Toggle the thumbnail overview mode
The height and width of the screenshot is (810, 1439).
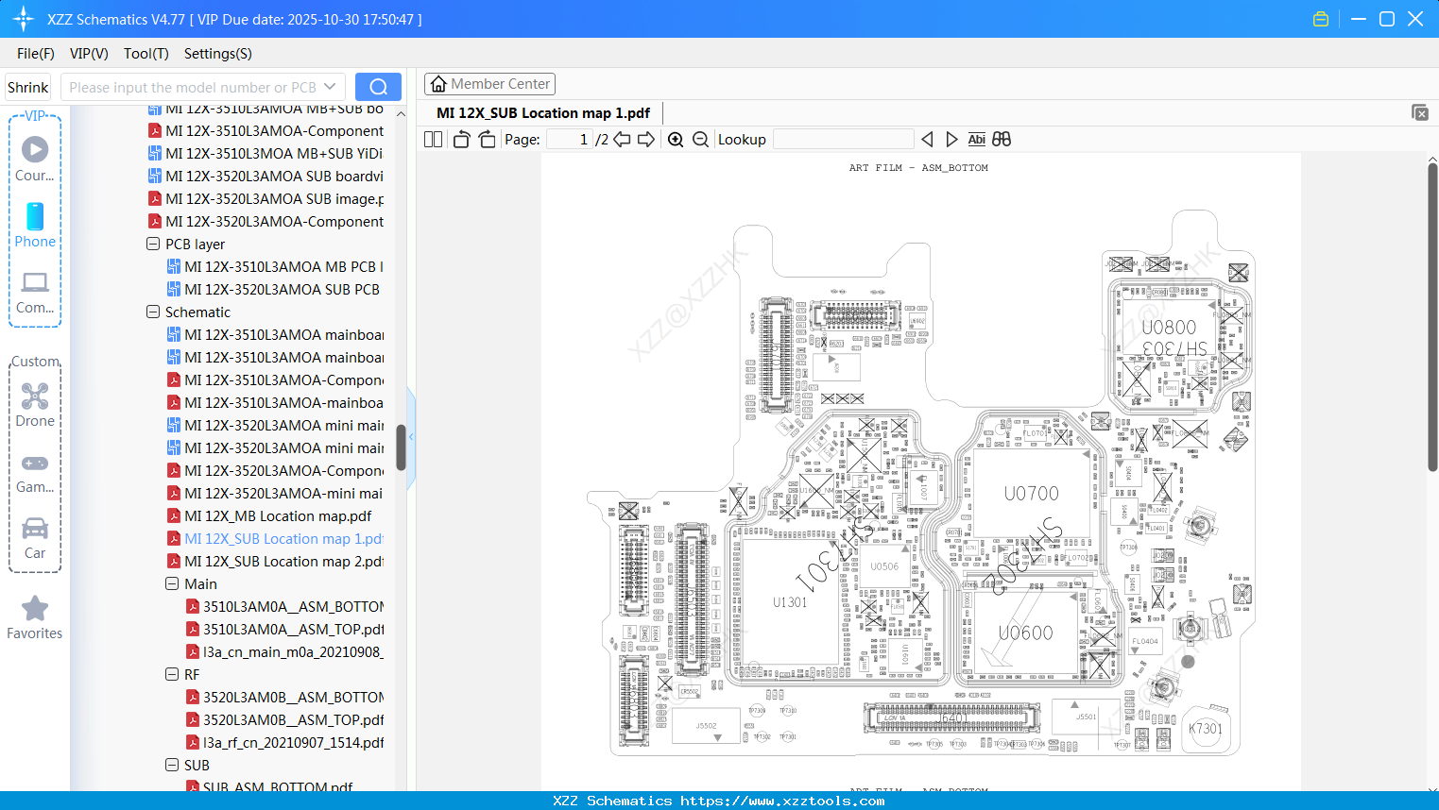click(x=1001, y=139)
